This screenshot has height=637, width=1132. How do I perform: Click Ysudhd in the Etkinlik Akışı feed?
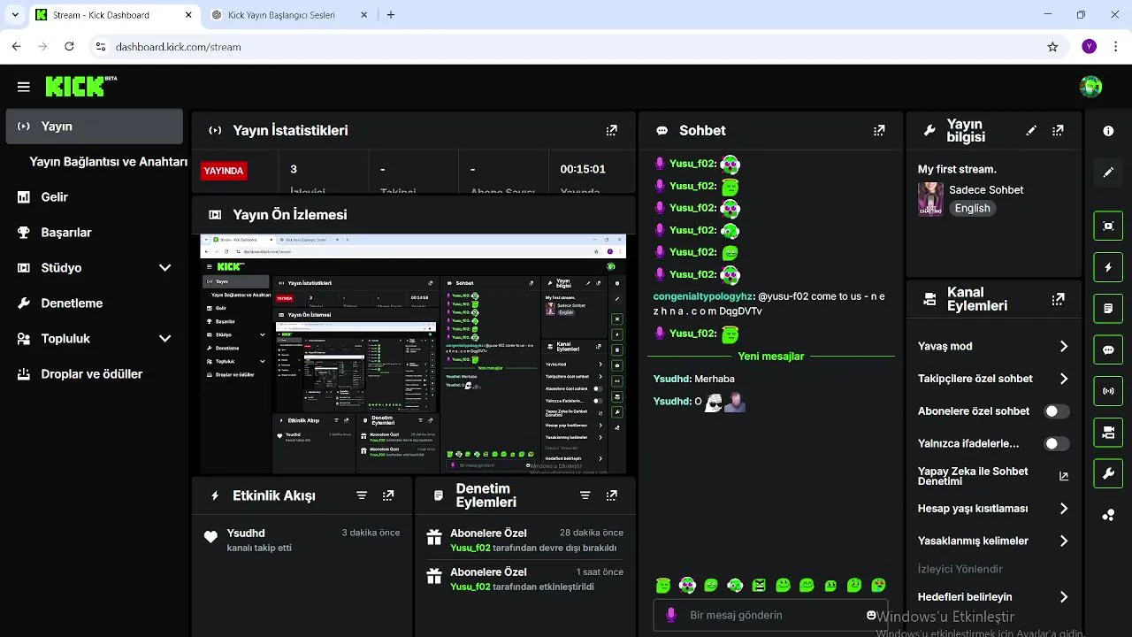(246, 533)
